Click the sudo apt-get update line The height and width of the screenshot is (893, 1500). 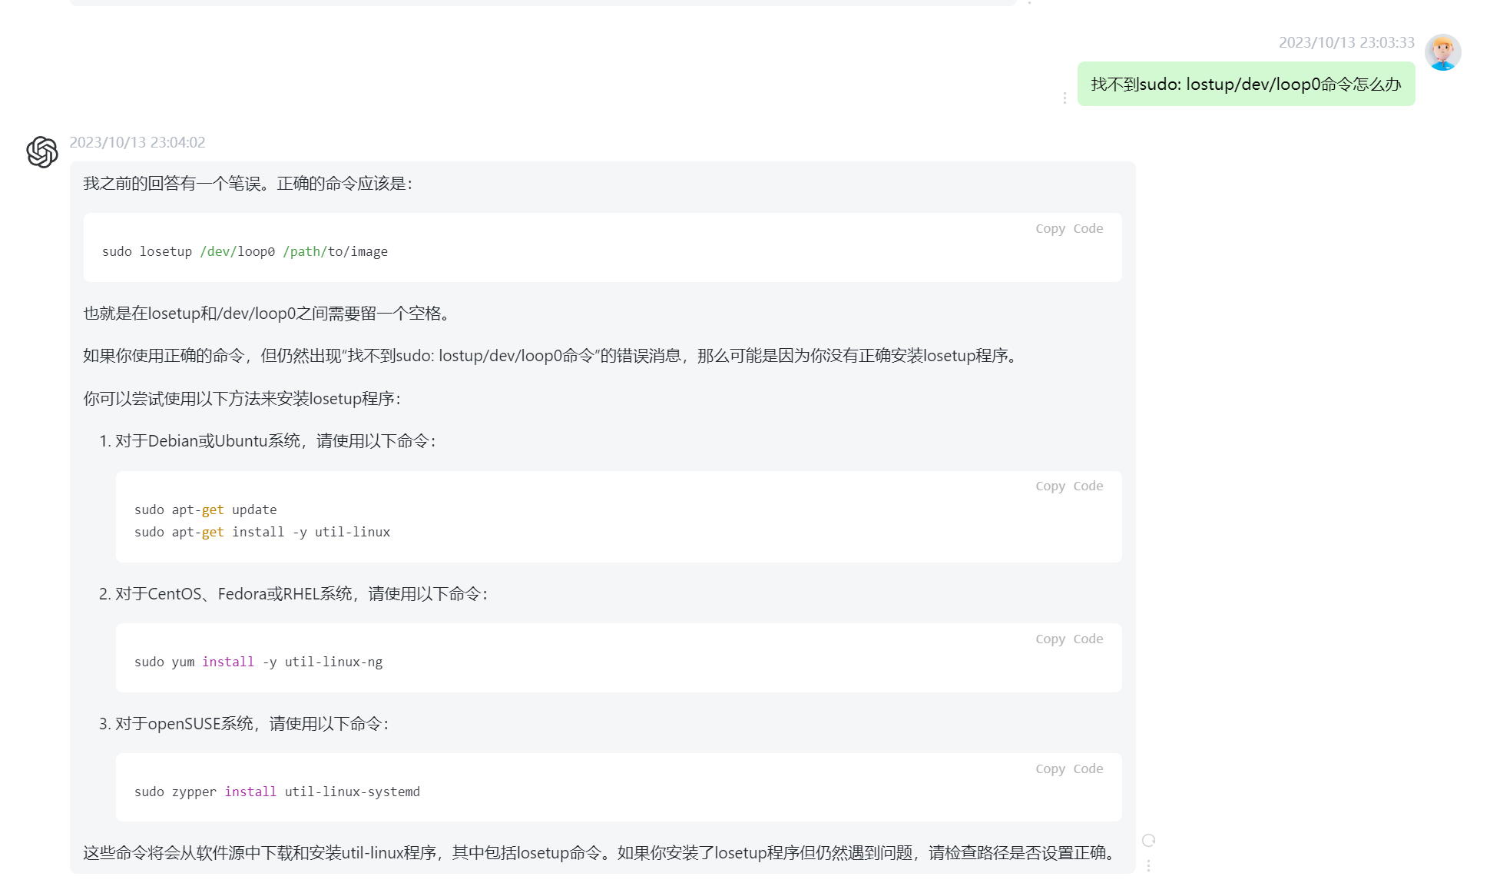205,510
